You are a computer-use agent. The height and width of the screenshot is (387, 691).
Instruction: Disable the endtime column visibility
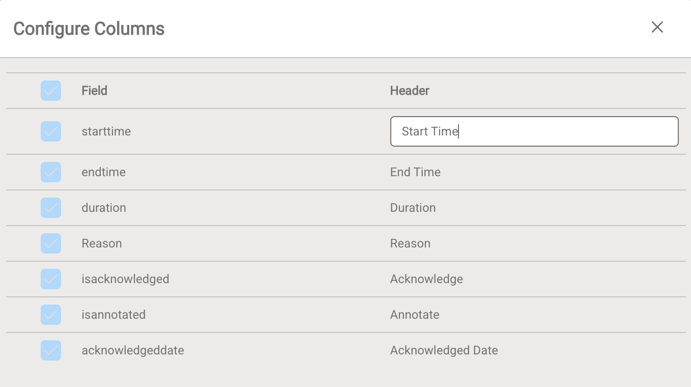(x=50, y=172)
